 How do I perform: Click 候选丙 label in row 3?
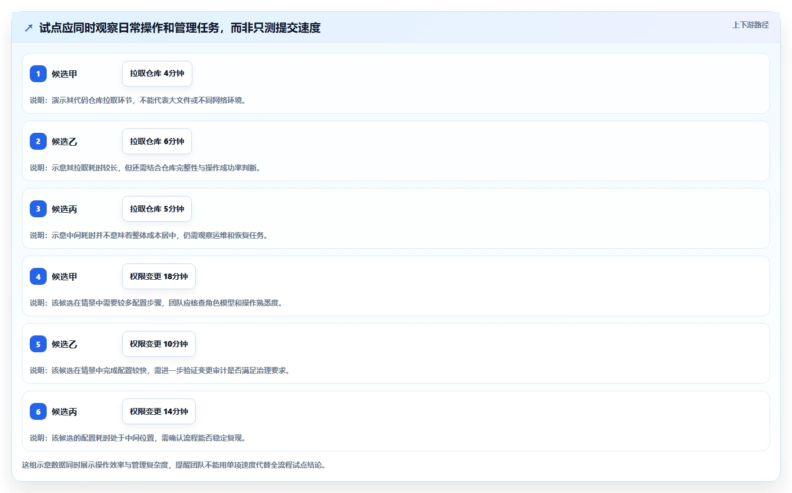[x=65, y=209]
